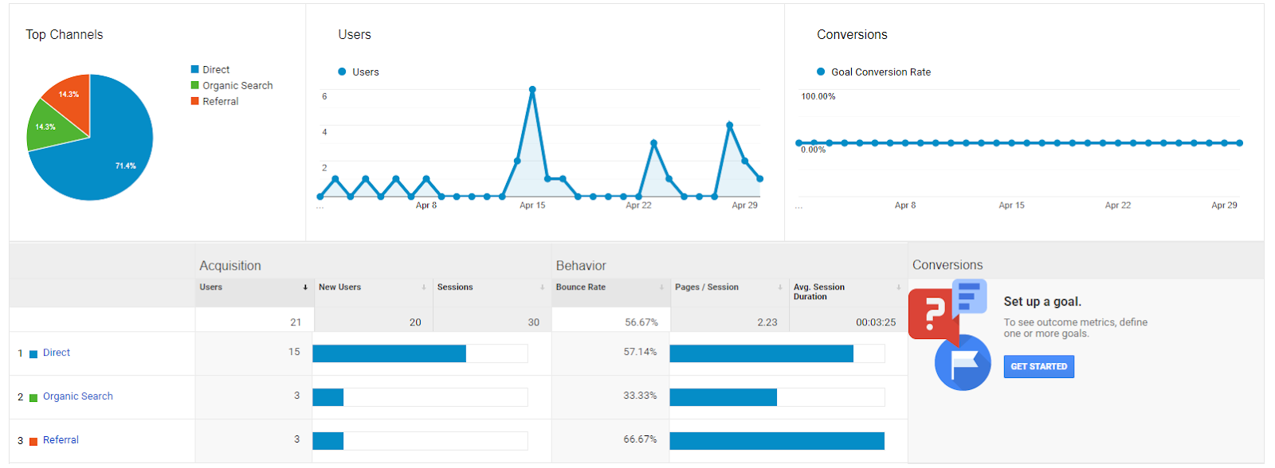Open the Organic Search channel link
This screenshot has height=468, width=1275.
[x=78, y=396]
